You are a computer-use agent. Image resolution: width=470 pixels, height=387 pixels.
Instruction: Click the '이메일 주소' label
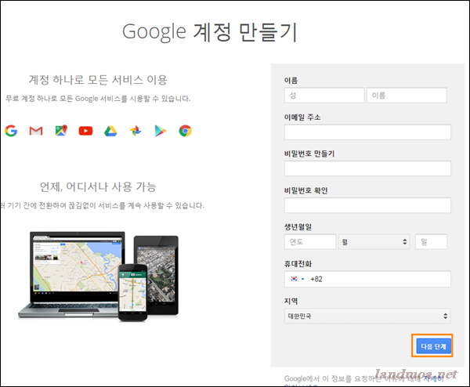tap(302, 118)
